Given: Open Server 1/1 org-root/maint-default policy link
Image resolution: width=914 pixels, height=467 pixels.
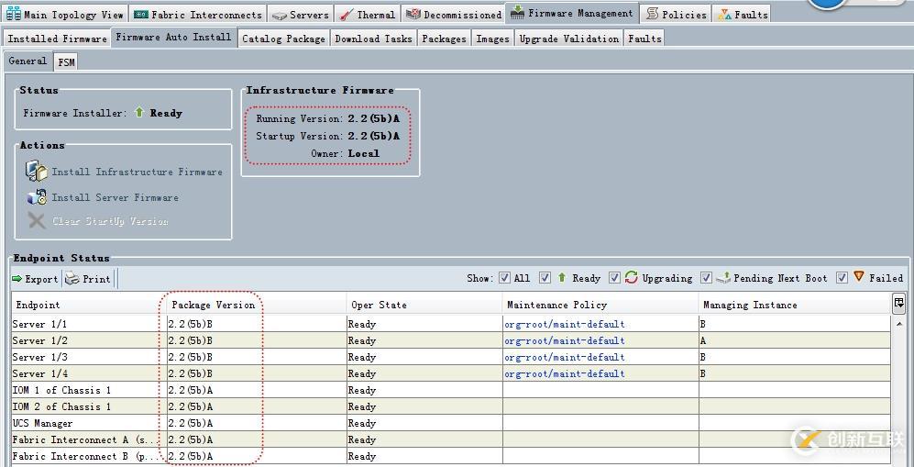Looking at the screenshot, I should [x=564, y=325].
